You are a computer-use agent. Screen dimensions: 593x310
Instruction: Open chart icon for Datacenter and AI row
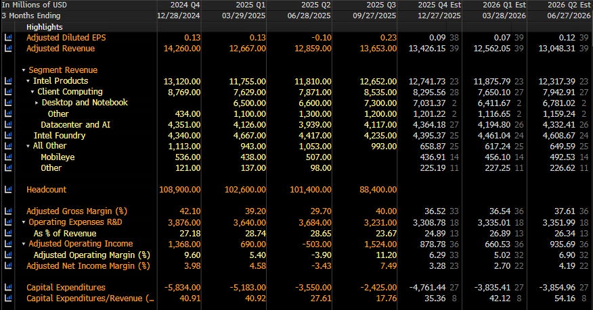pyautogui.click(x=8, y=124)
